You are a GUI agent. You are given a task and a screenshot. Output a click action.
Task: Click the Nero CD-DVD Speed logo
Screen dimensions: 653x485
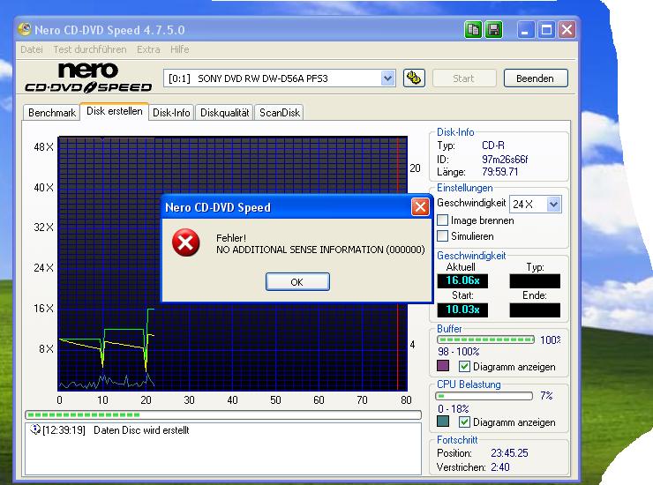pos(88,78)
